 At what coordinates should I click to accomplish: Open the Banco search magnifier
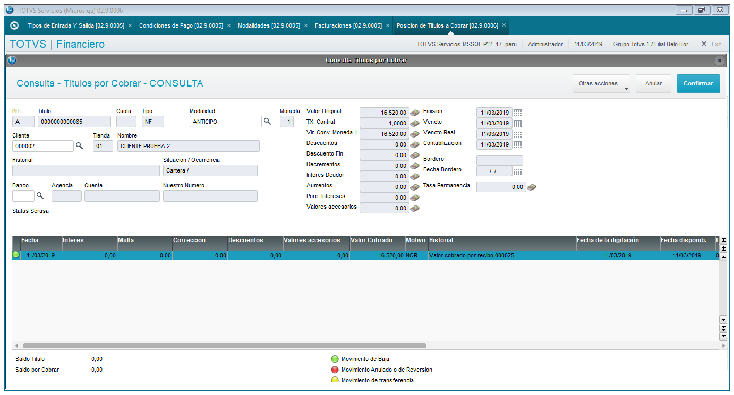coord(40,195)
